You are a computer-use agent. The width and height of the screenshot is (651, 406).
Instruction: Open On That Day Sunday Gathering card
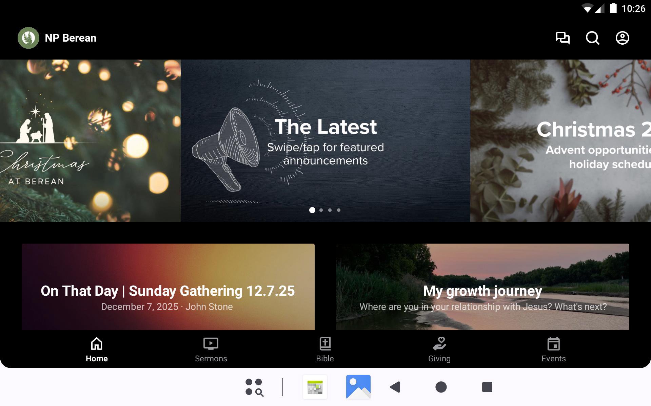click(168, 287)
